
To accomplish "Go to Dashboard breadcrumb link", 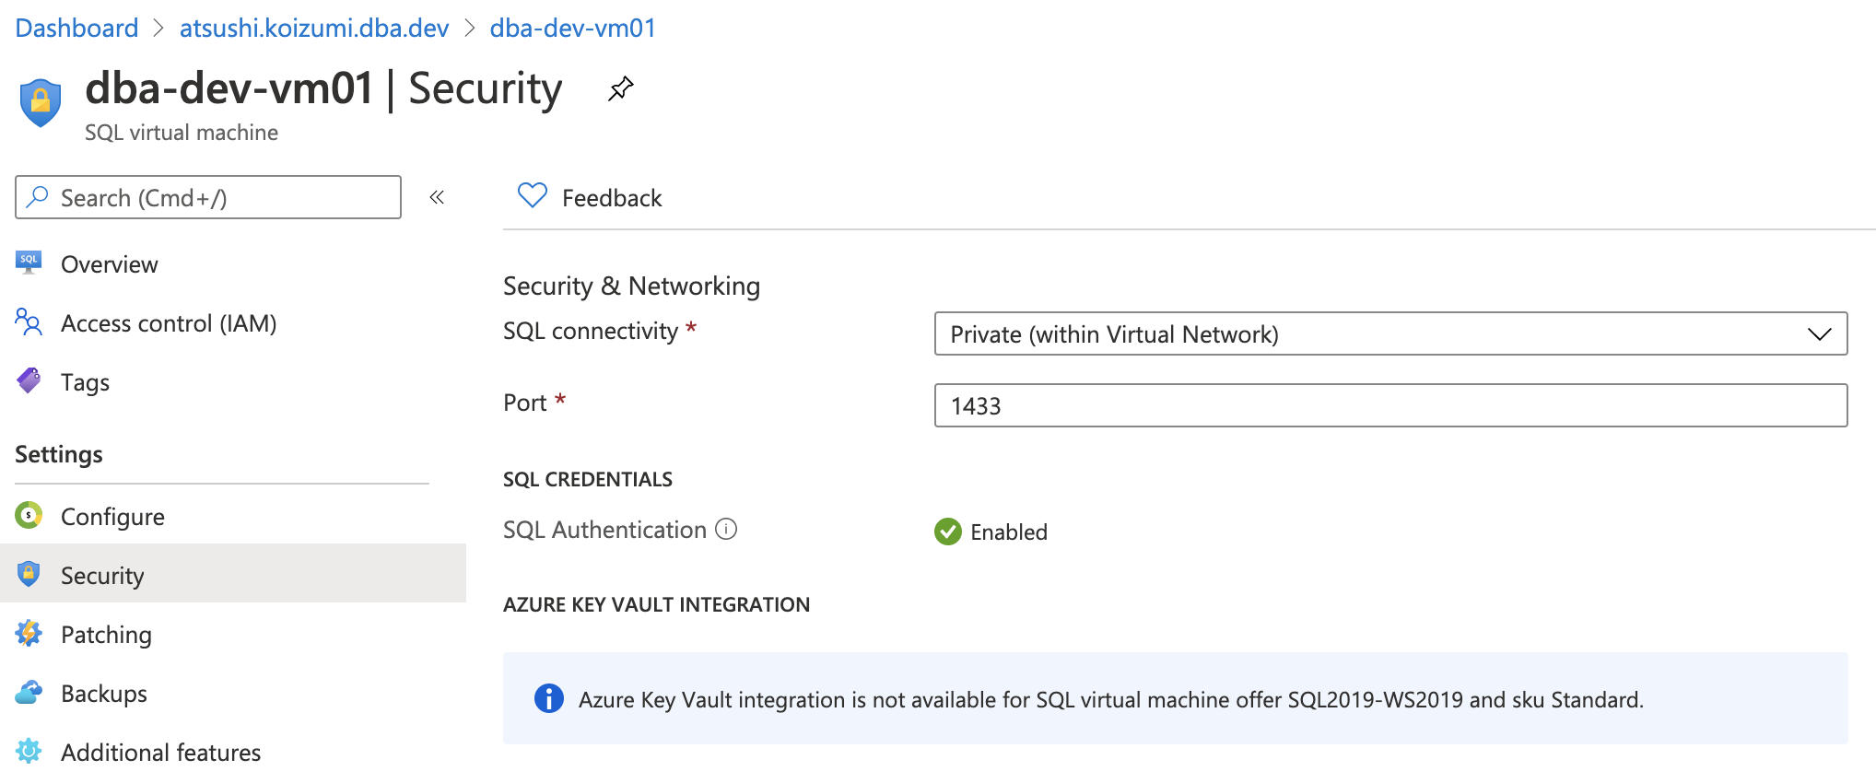I will pyautogui.click(x=76, y=28).
